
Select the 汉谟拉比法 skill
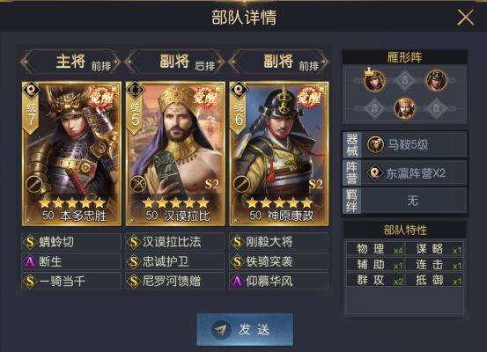[x=175, y=242]
